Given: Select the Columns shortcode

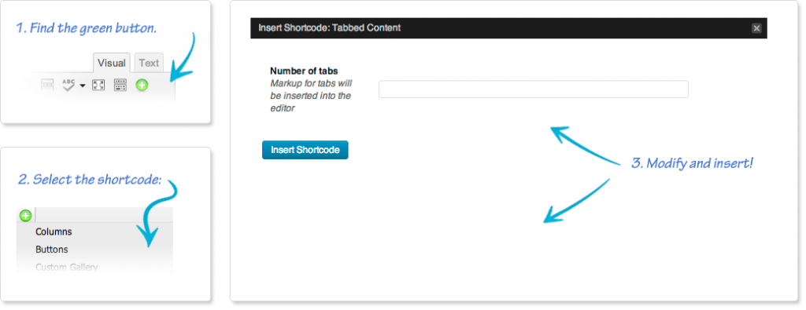Looking at the screenshot, I should click(x=54, y=232).
